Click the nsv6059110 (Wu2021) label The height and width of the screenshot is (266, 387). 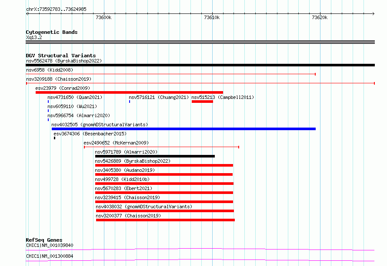point(72,106)
